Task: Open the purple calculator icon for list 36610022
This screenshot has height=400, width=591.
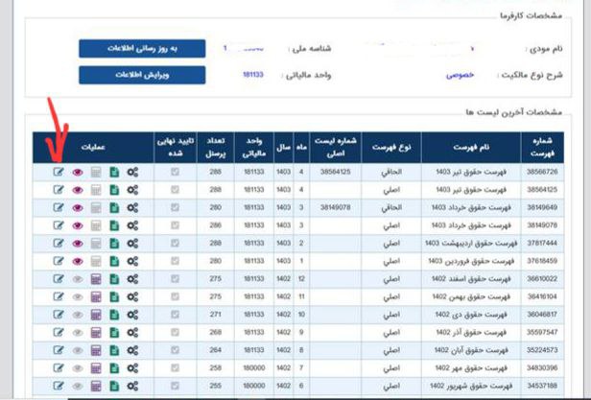Action: pos(96,279)
